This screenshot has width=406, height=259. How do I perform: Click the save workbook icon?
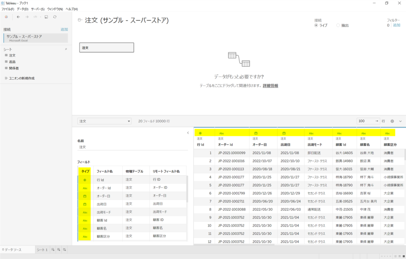pos(46,17)
